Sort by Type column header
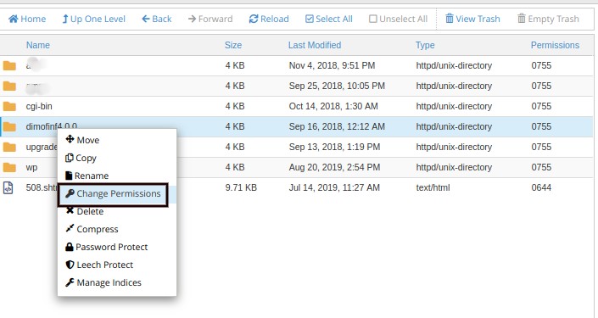Viewport: 598px width, 318px height. (425, 45)
